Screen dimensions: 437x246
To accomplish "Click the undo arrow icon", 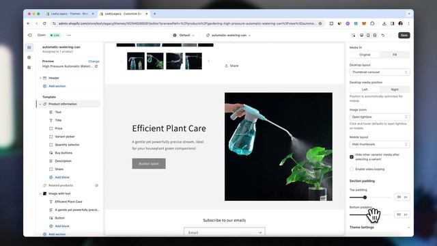I will [x=383, y=35].
